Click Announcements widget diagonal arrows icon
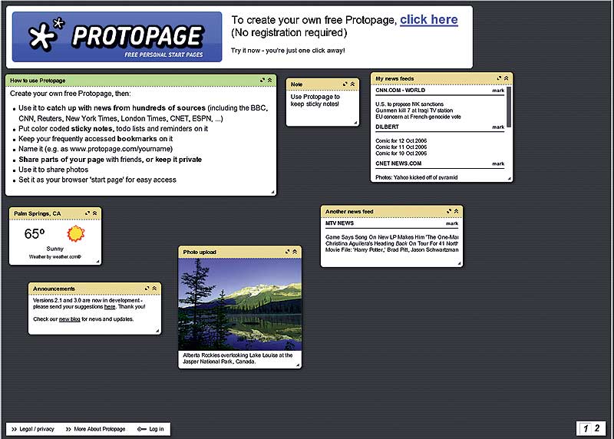The width and height of the screenshot is (614, 439). pos(147,289)
